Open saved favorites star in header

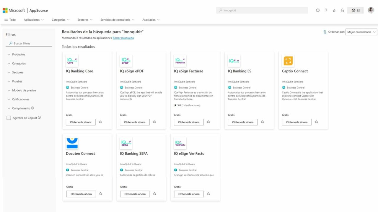tap(334, 10)
